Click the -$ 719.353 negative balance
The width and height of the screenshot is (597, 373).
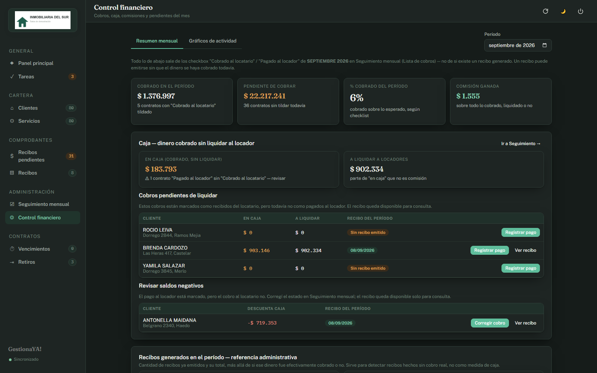click(x=262, y=323)
